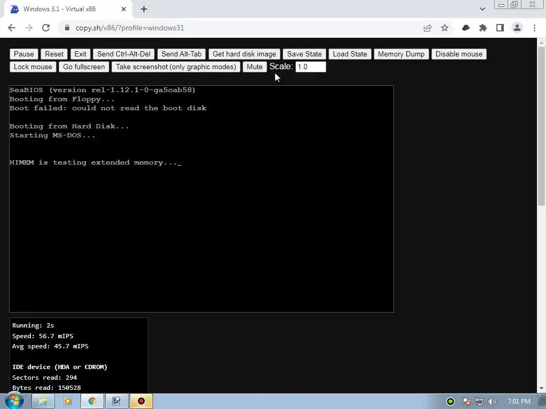Click the "Running: 2s" status line

33,325
